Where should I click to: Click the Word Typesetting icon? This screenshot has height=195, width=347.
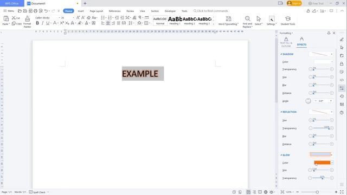[x=229, y=18]
